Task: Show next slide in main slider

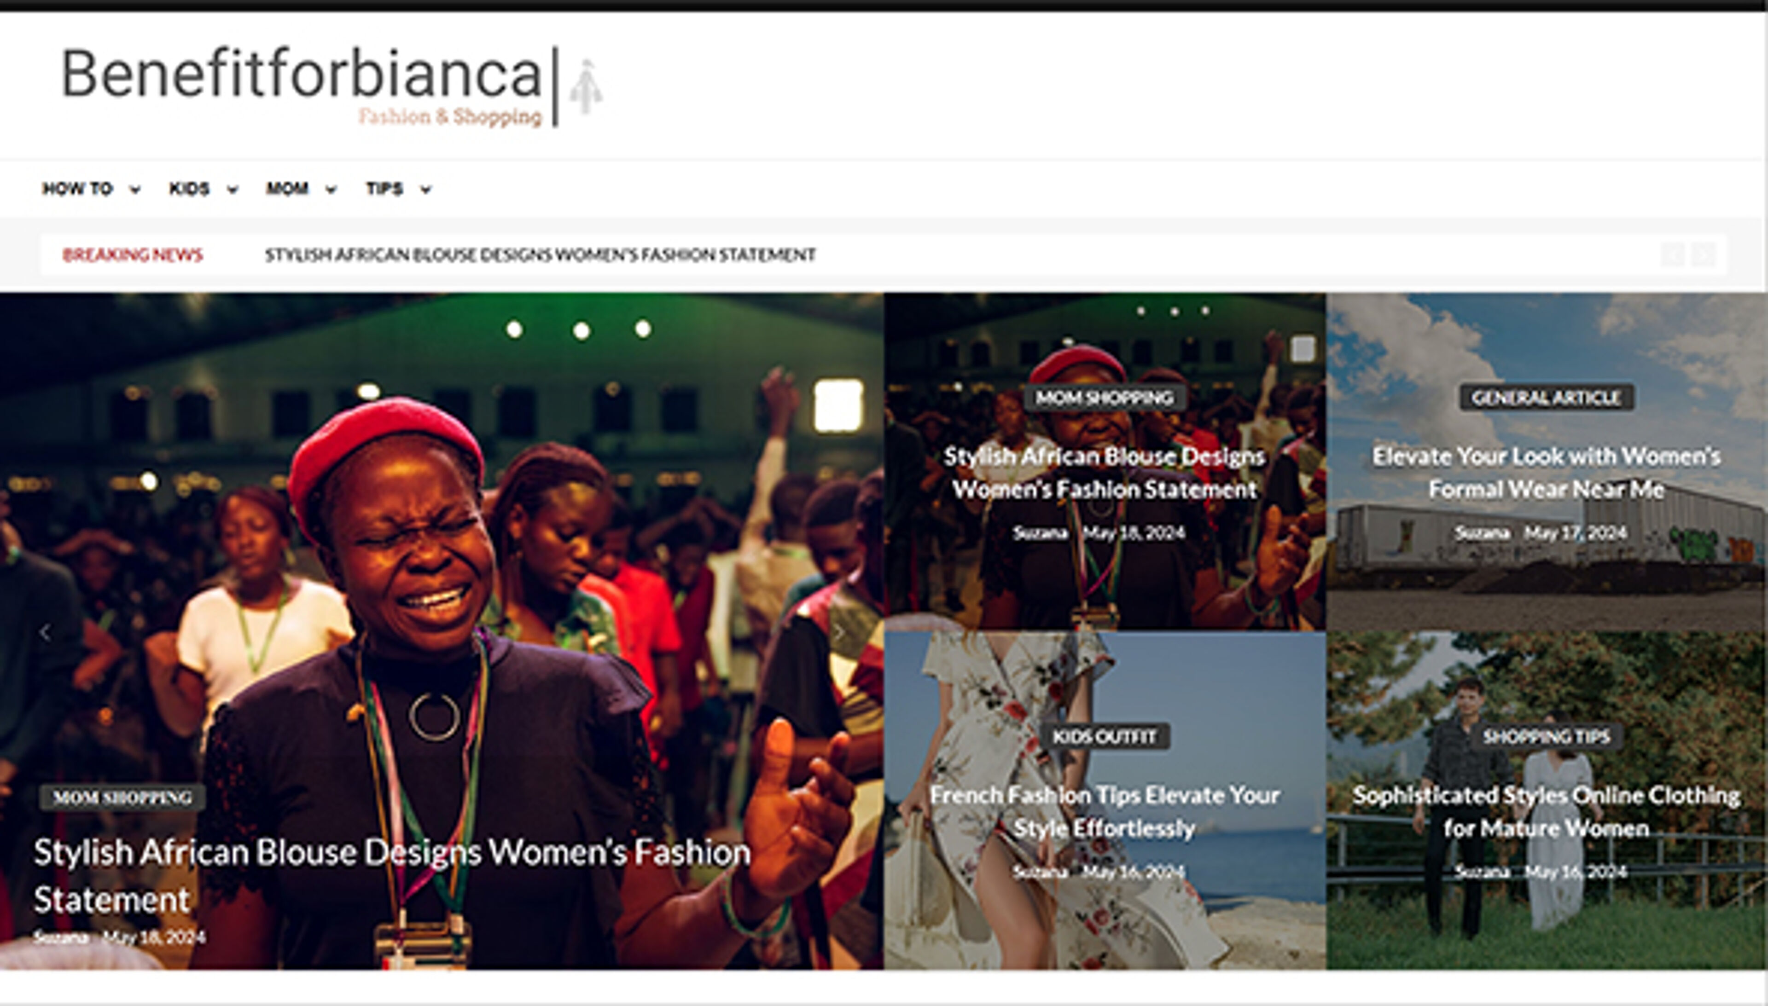Action: click(x=838, y=632)
